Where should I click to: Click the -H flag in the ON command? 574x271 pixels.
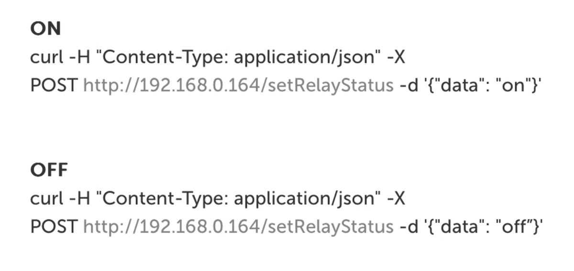coord(80,57)
